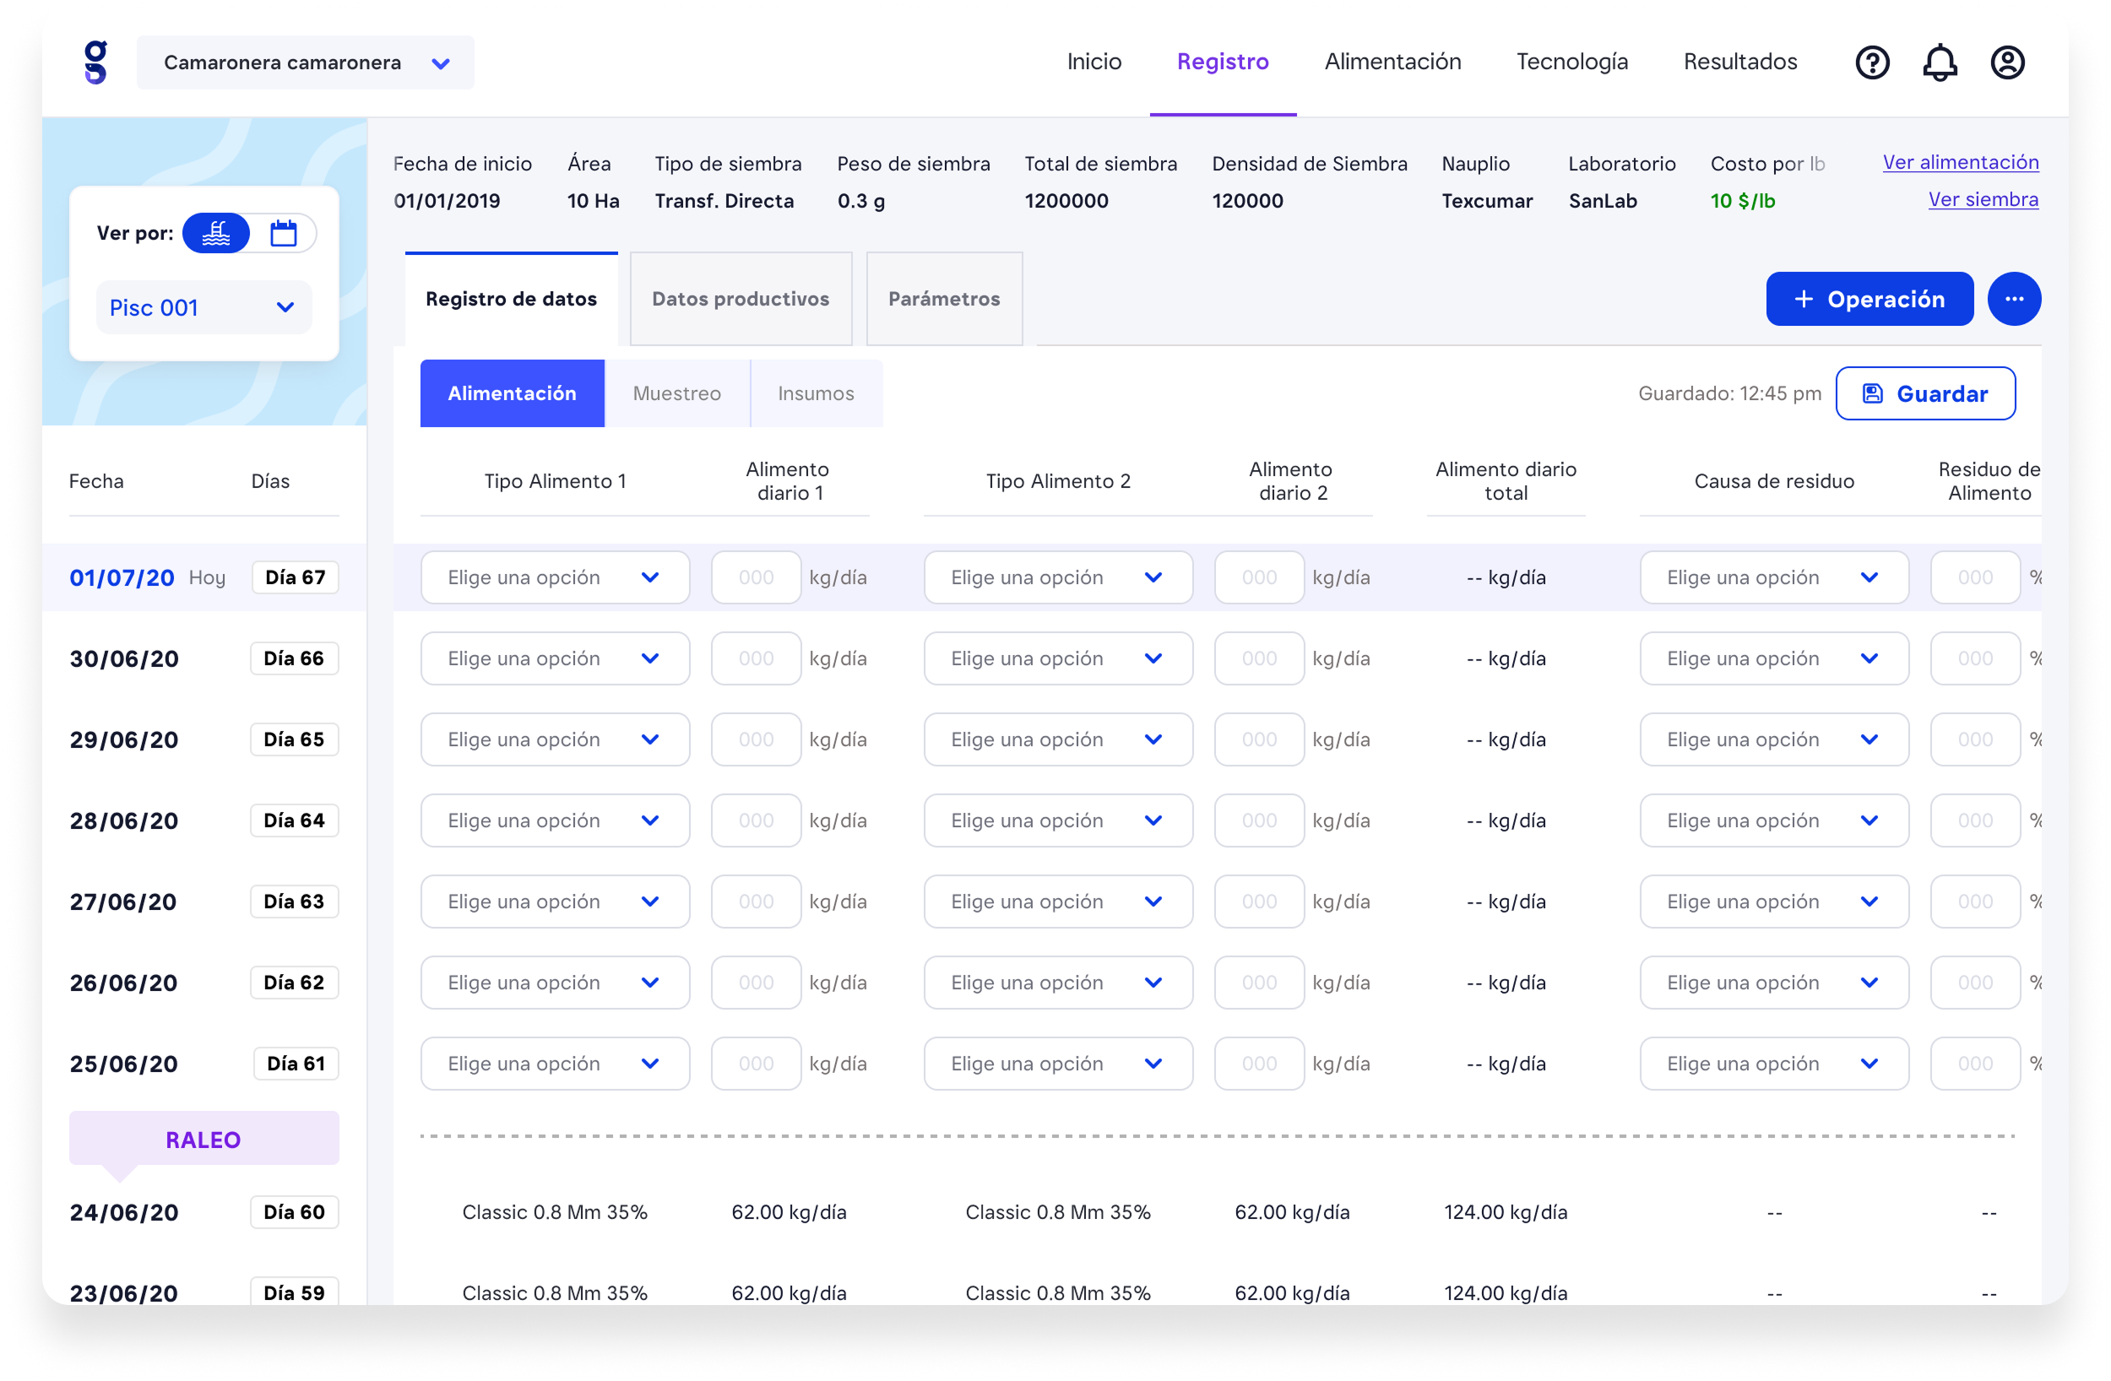Image resolution: width=2111 pixels, height=1381 pixels.
Task: Click Alimento diario 1 field for 29/06/20
Action: 756,739
